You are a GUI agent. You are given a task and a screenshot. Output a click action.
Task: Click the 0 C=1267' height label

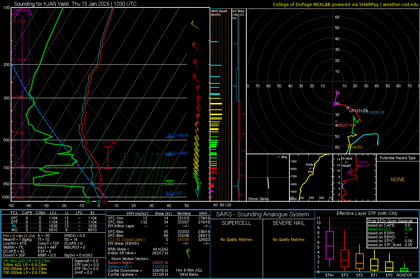coord(174,193)
